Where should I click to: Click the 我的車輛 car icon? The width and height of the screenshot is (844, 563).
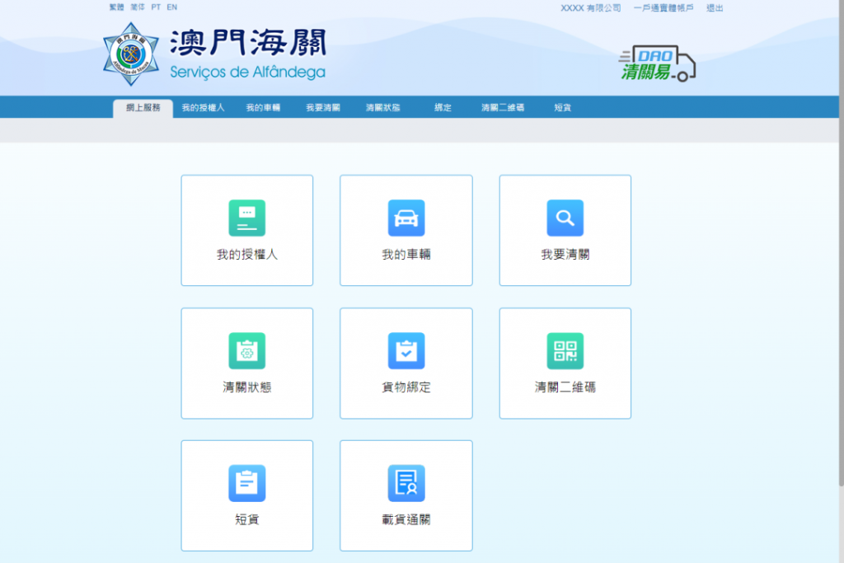406,218
